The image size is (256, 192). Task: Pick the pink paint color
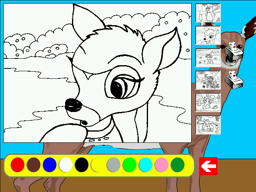pyautogui.click(x=162, y=165)
